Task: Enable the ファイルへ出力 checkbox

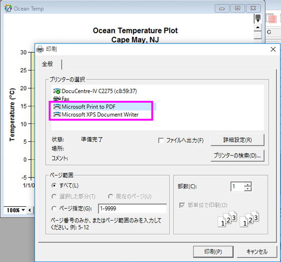Action: (x=161, y=140)
